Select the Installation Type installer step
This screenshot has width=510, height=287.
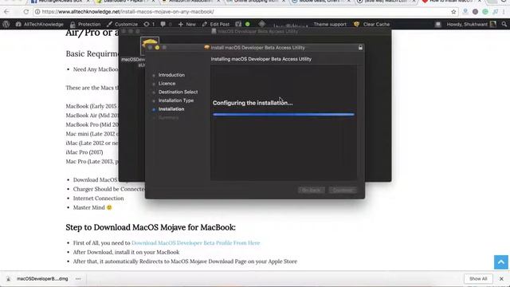(x=176, y=100)
